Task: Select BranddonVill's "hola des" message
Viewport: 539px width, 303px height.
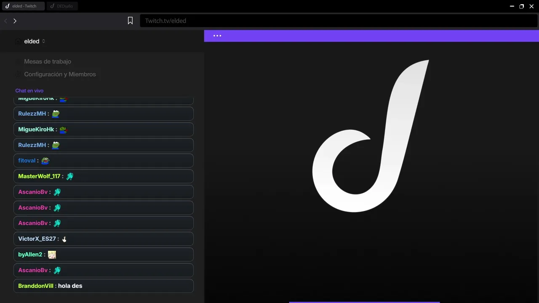Action: [x=104, y=286]
